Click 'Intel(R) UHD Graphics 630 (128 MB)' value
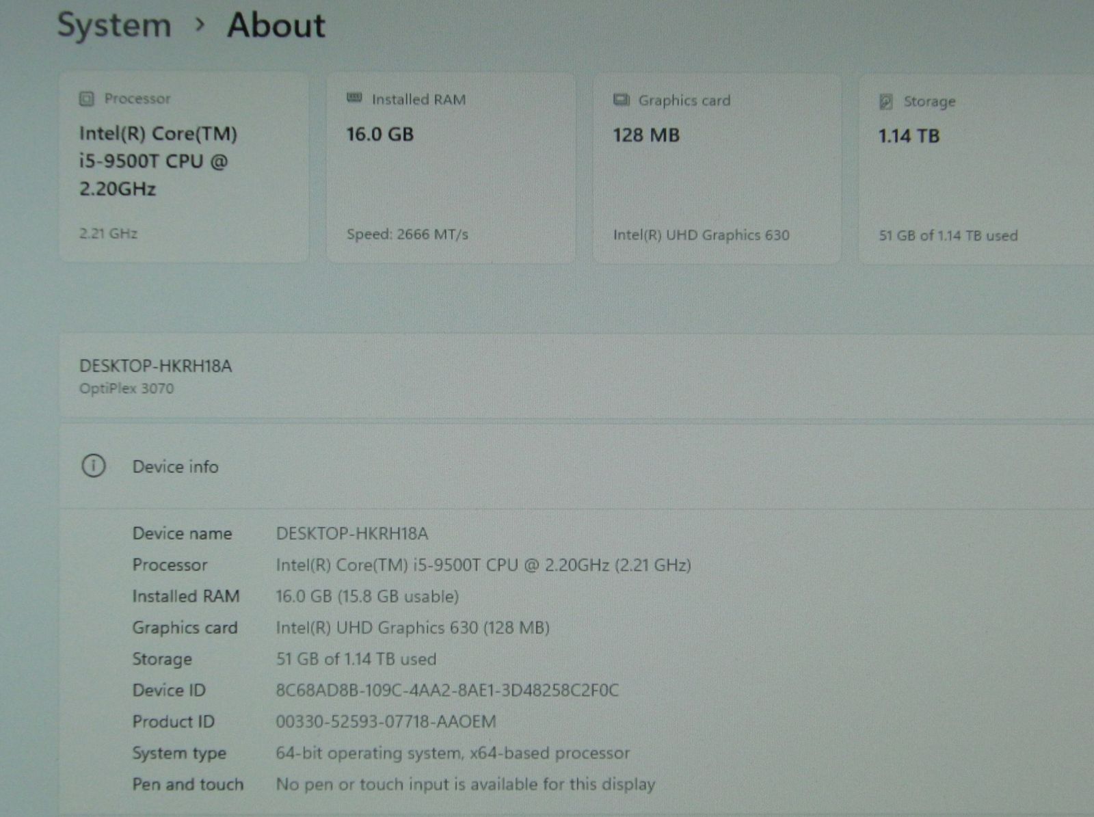 (x=413, y=628)
